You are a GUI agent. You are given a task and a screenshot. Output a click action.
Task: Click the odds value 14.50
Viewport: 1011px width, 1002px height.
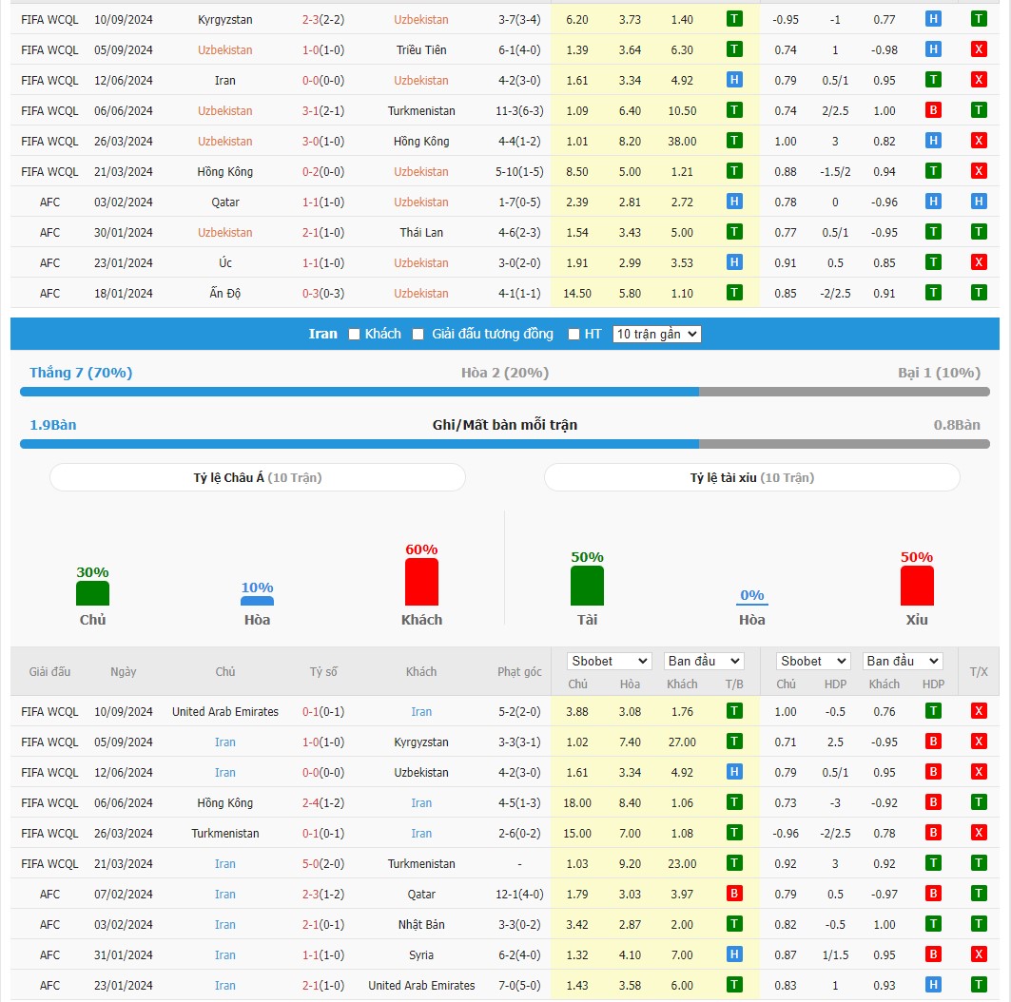pyautogui.click(x=577, y=293)
